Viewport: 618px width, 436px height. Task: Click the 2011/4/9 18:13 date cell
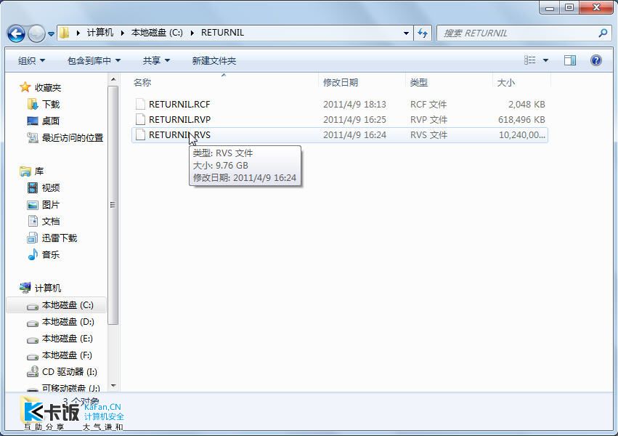(x=354, y=105)
